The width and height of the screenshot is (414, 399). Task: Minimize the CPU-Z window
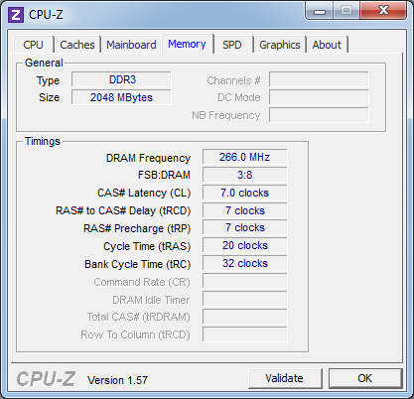[x=320, y=11]
